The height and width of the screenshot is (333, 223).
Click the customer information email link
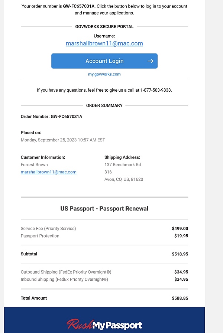coord(49,172)
